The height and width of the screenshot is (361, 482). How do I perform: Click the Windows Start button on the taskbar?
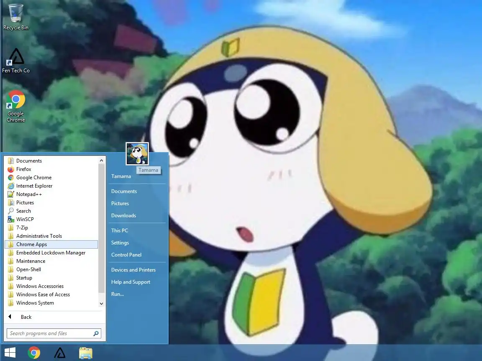point(10,352)
